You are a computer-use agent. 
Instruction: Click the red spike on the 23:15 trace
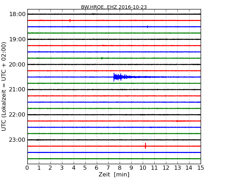[x=146, y=146]
